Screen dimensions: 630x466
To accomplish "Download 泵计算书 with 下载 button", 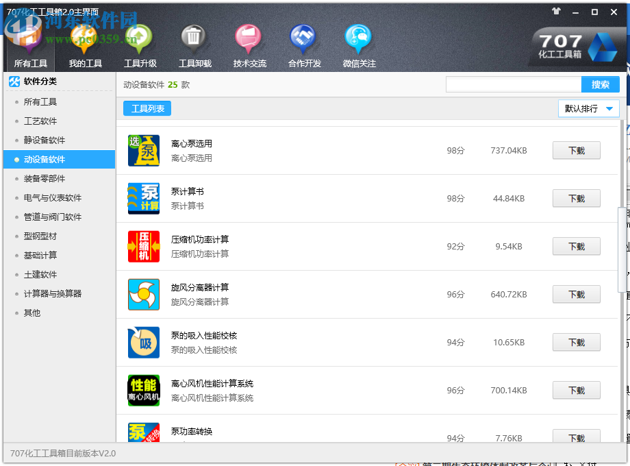I will click(576, 198).
